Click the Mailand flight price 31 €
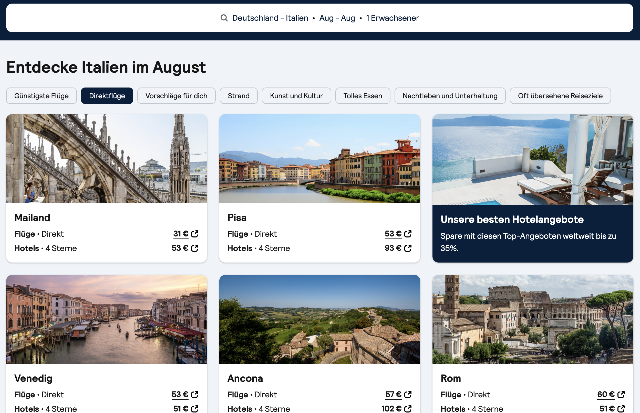The image size is (640, 413). pyautogui.click(x=181, y=234)
